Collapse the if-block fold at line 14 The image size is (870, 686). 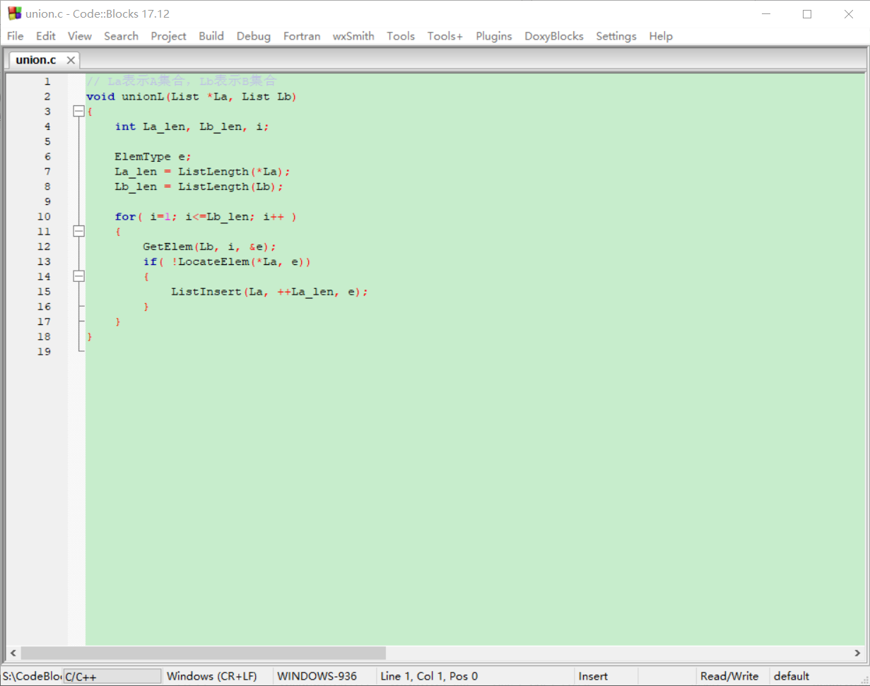pyautogui.click(x=78, y=276)
